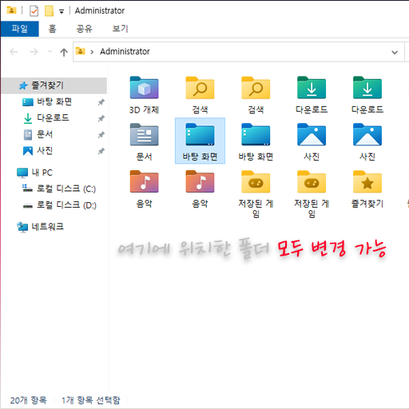This screenshot has width=409, height=409.
Task: Open Customize Quick Access Toolbar dropdown
Action: click(x=62, y=11)
